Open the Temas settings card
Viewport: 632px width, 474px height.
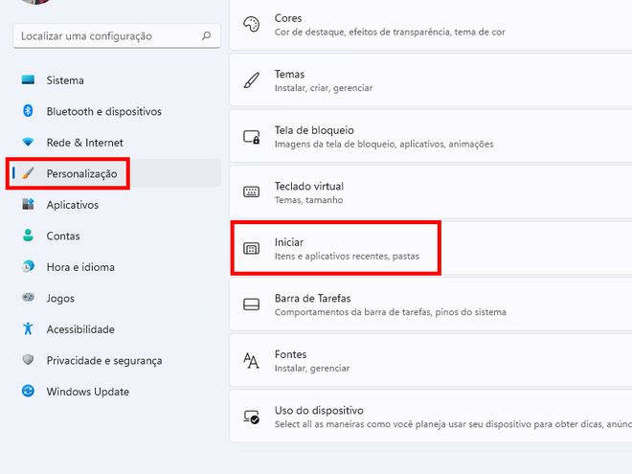[431, 80]
